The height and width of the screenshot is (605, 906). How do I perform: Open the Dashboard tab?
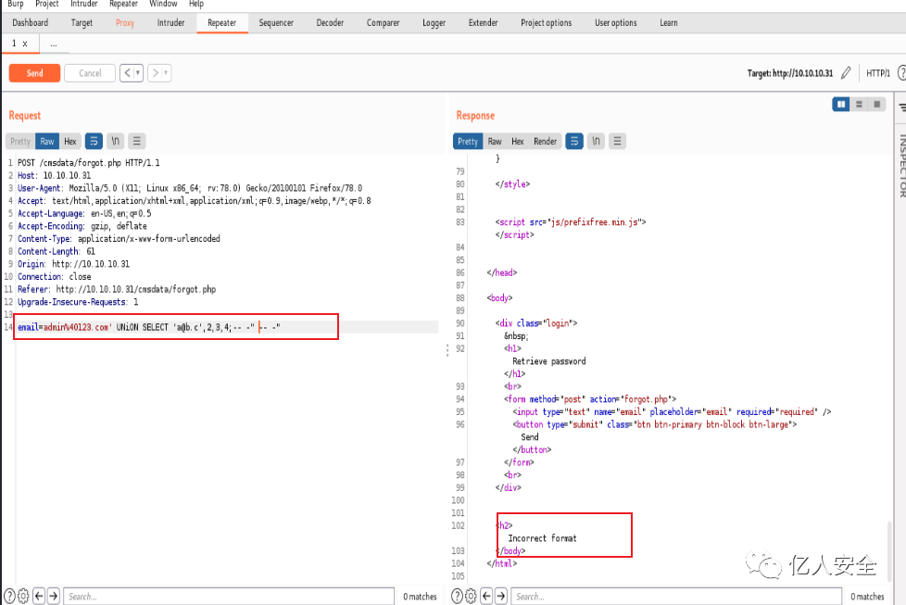[30, 23]
